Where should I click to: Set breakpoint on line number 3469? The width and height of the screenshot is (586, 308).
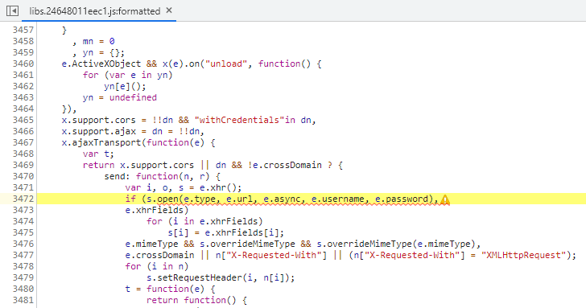click(x=23, y=165)
